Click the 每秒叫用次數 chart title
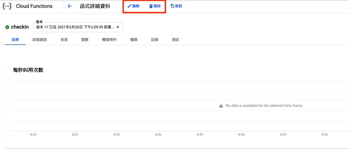 (28, 70)
